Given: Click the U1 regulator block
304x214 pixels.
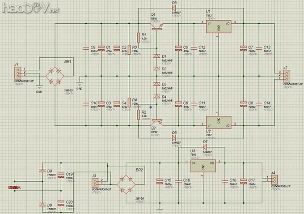Looking at the screenshot, I should [218, 26].
